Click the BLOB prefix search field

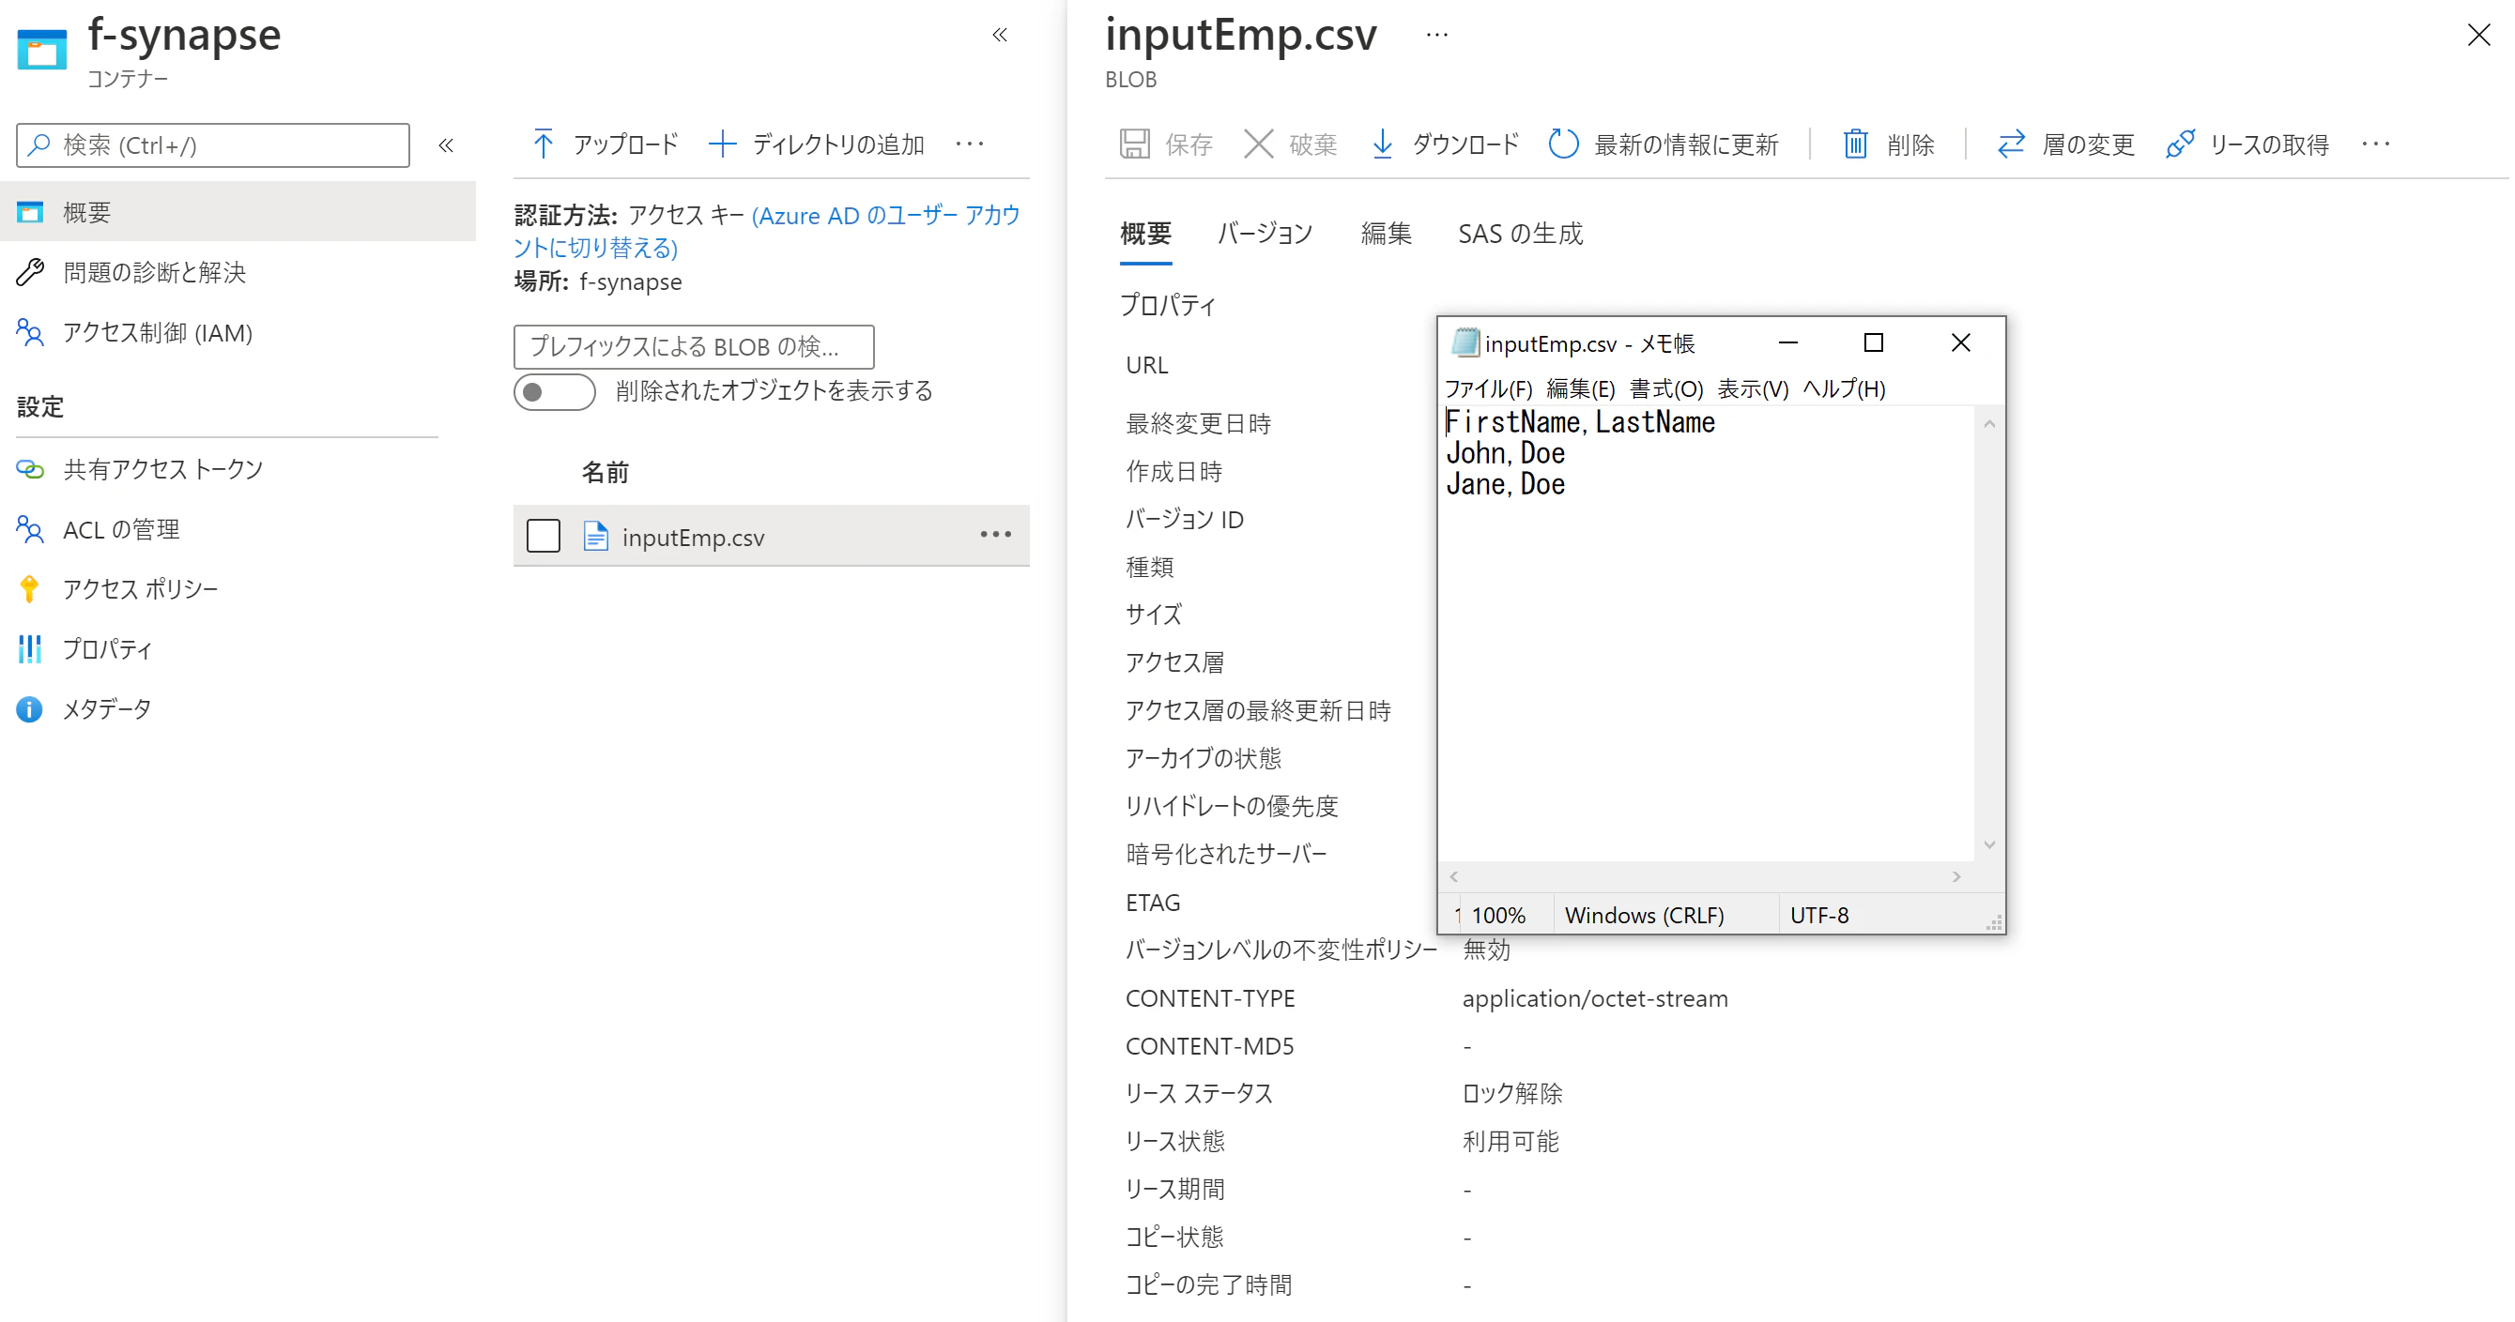click(694, 346)
